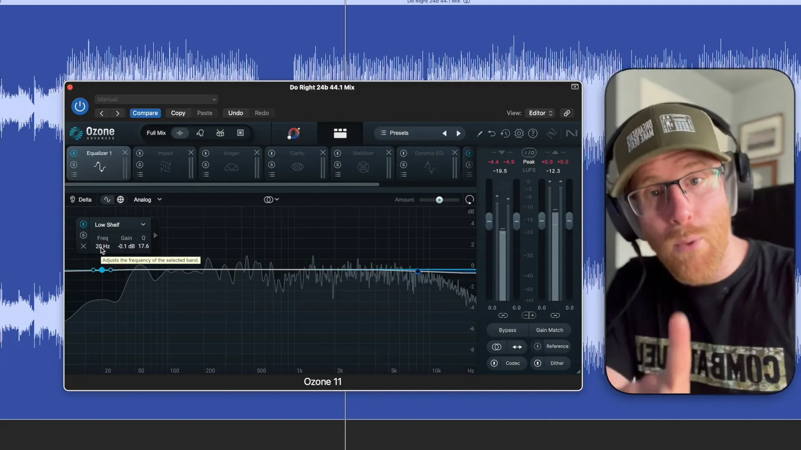Screen dimensions: 801x450
Task: Toggle the Reference power button
Action: click(x=538, y=346)
